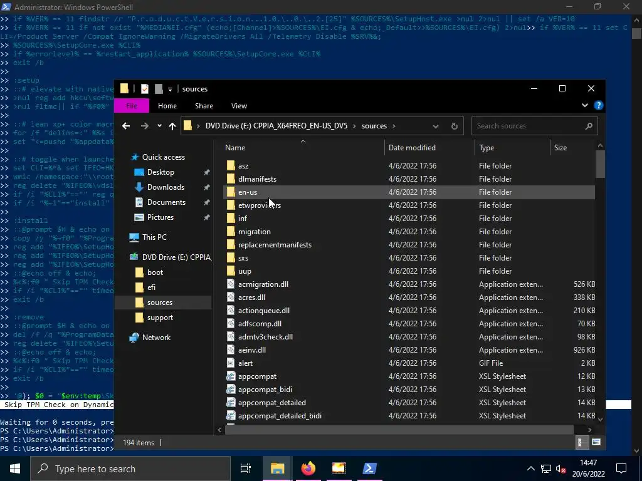The width and height of the screenshot is (642, 481).
Task: Open Documents in the navigation pane
Action: click(166, 202)
